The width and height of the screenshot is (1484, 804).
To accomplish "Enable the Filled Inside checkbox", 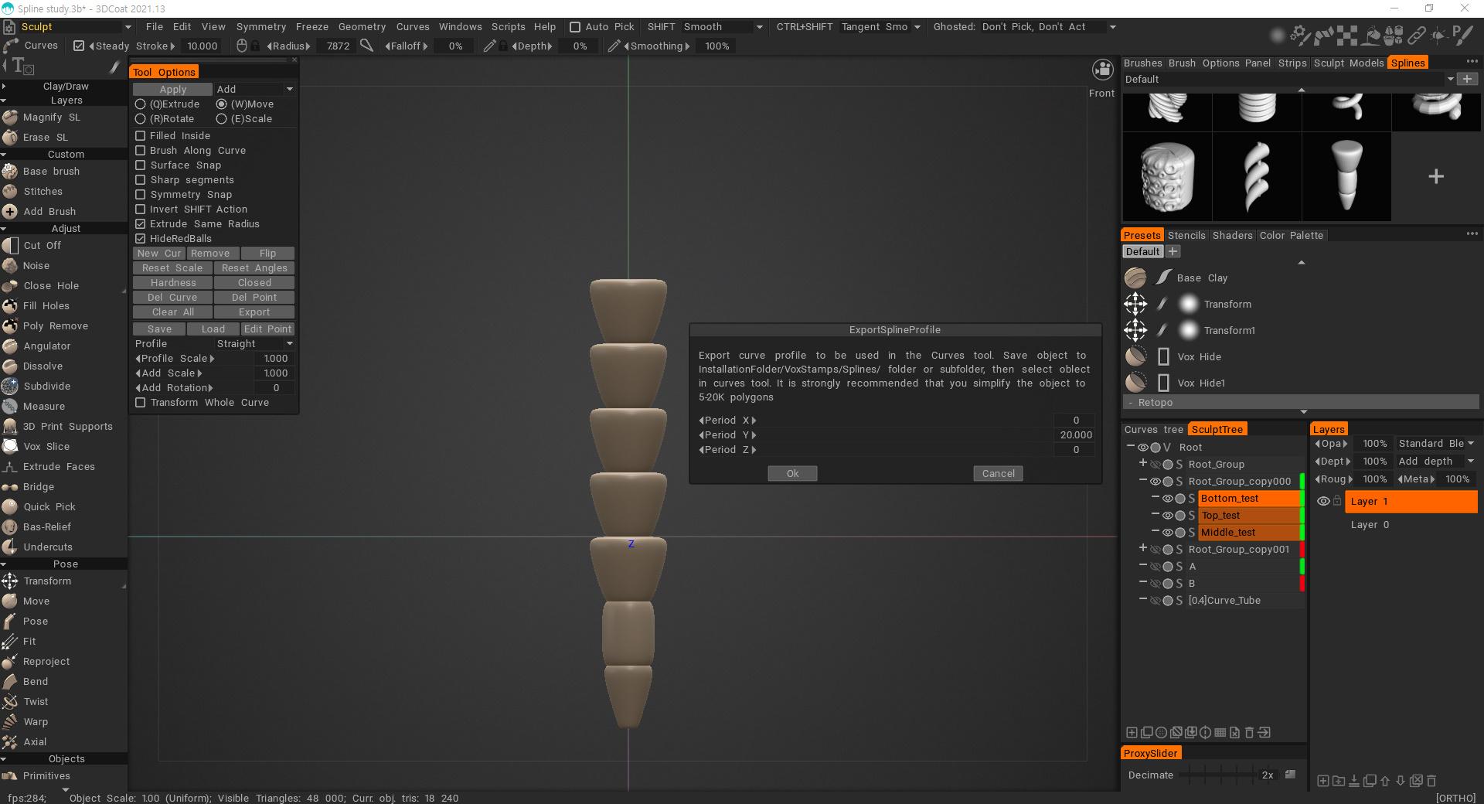I will 141,136.
